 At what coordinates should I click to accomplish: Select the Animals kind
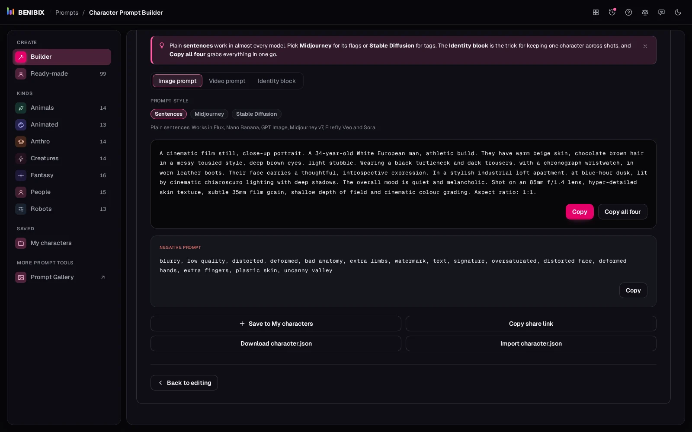[62, 108]
